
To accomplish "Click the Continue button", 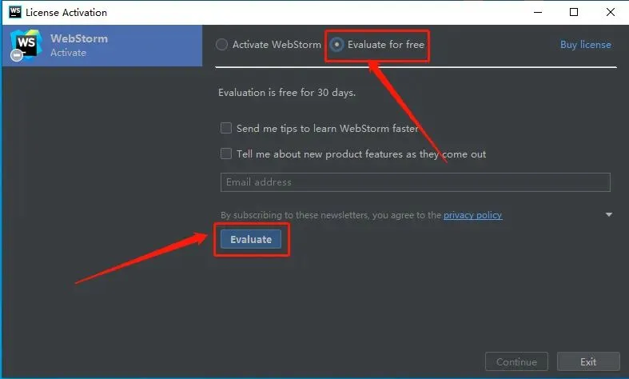I will pyautogui.click(x=516, y=361).
